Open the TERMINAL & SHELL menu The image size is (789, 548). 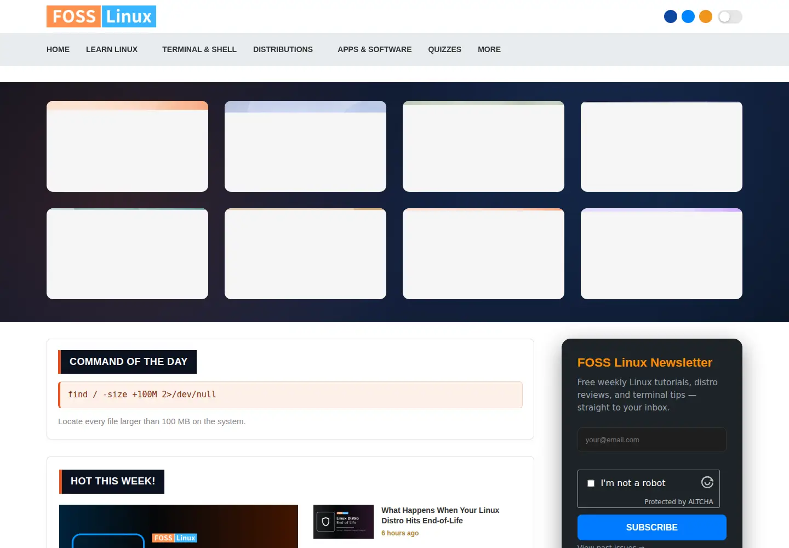[199, 49]
